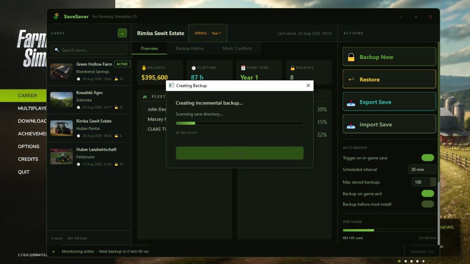Click the "684 MB used" label

(353, 238)
